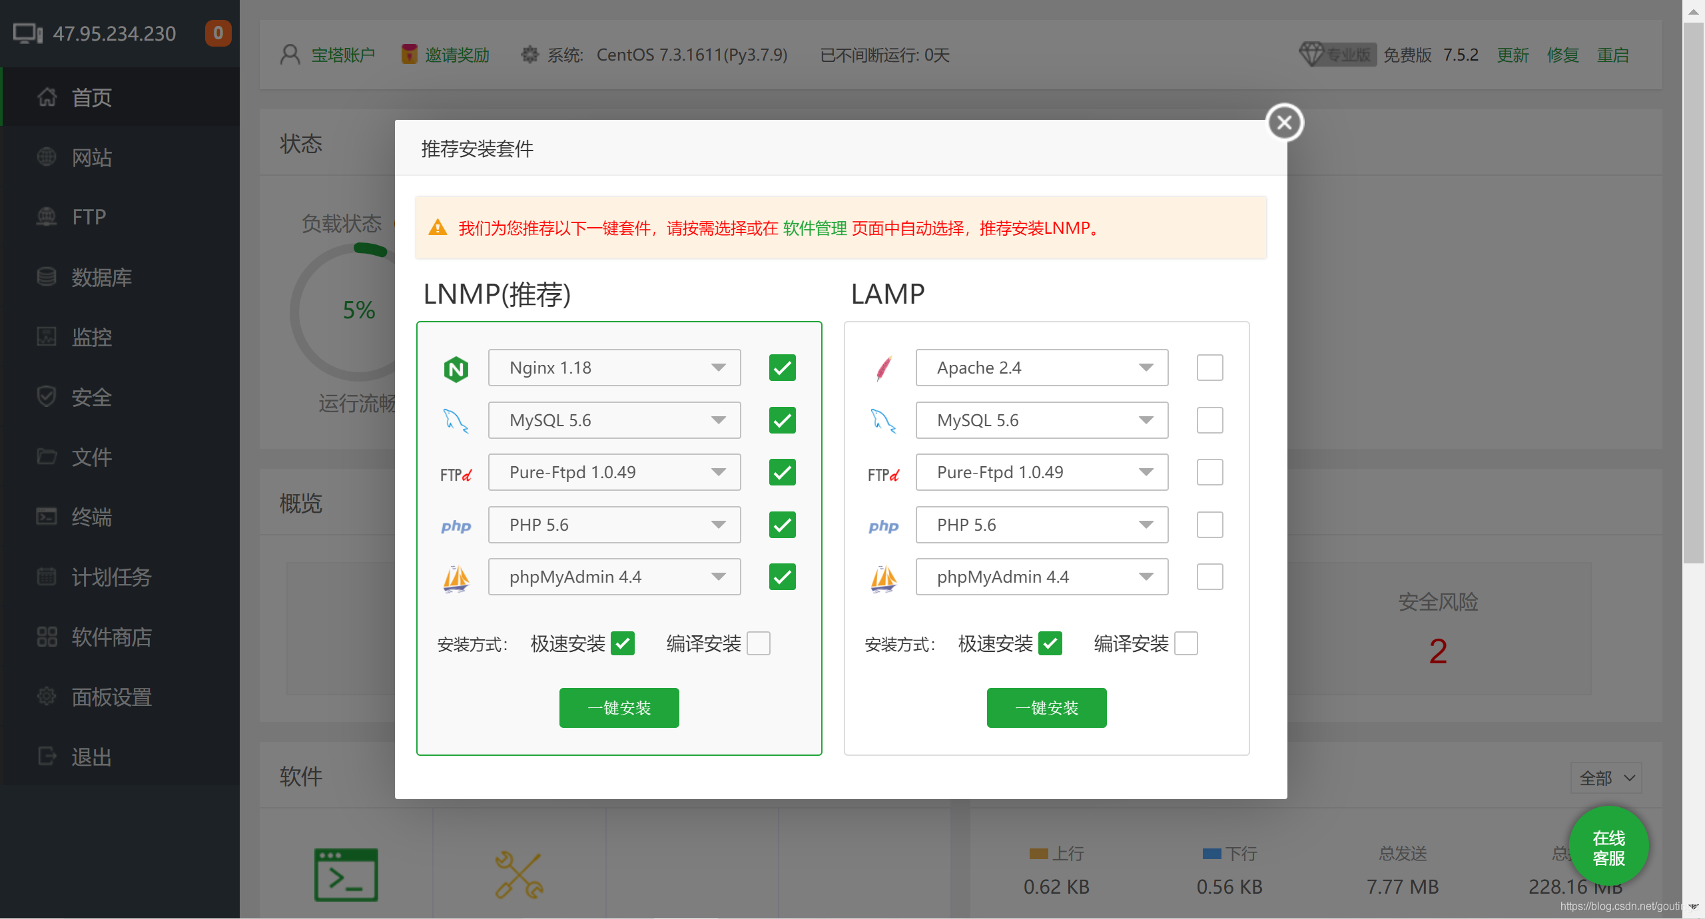
Task: Open 面板设置 panel settings in sidebar
Action: (120, 697)
